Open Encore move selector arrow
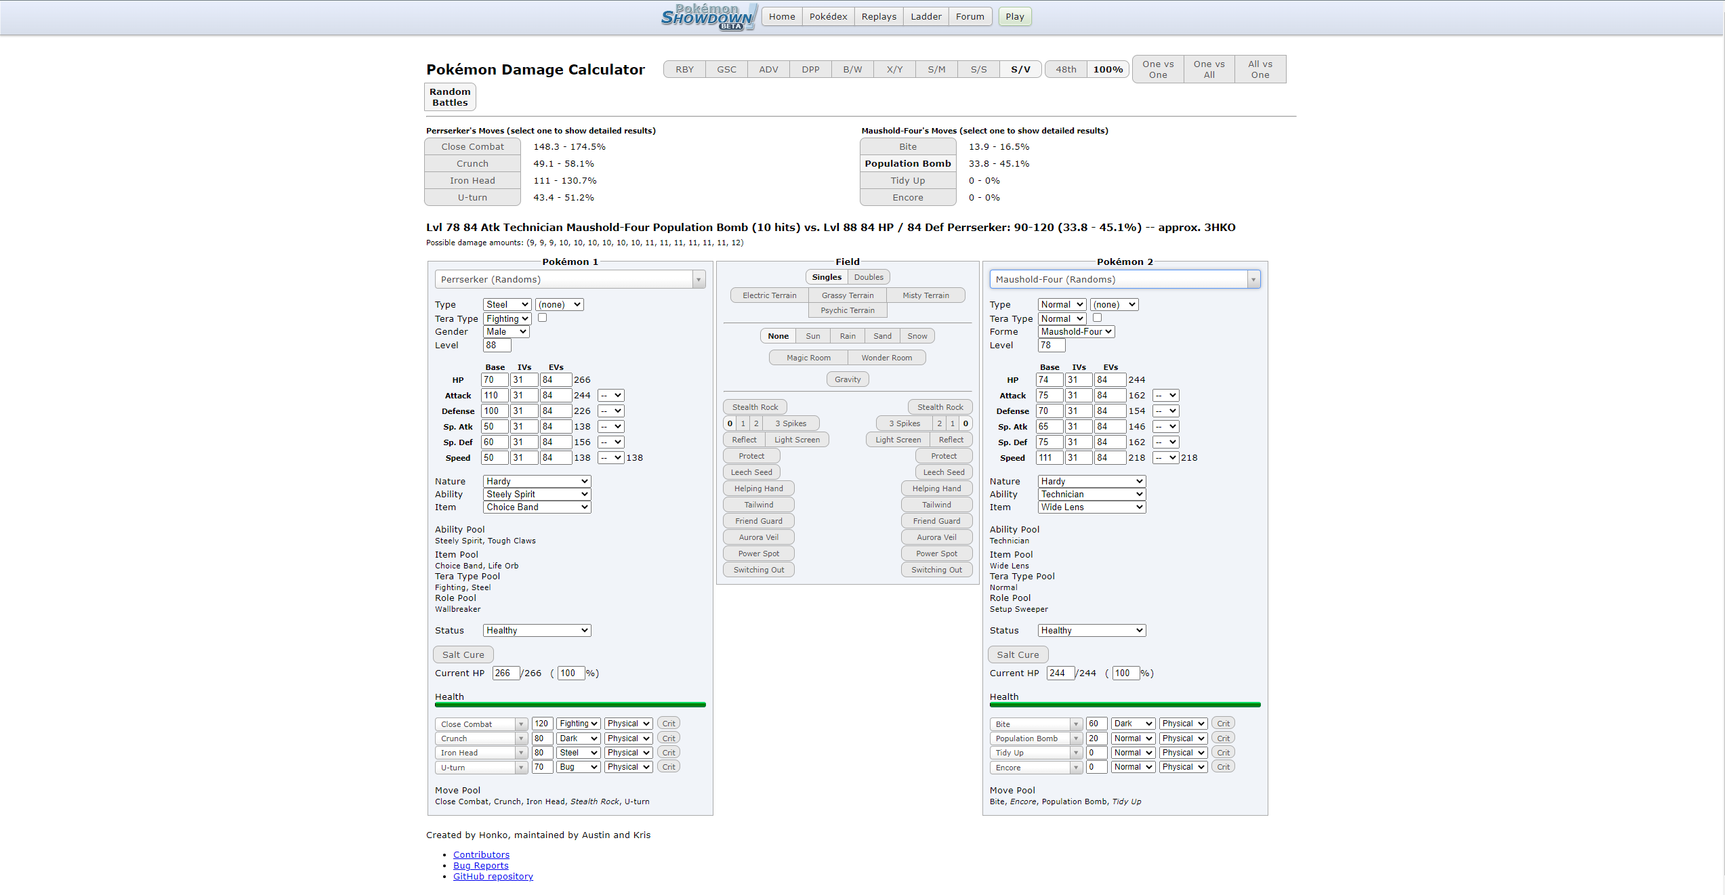Viewport: 1725px width, 895px height. [x=1075, y=768]
